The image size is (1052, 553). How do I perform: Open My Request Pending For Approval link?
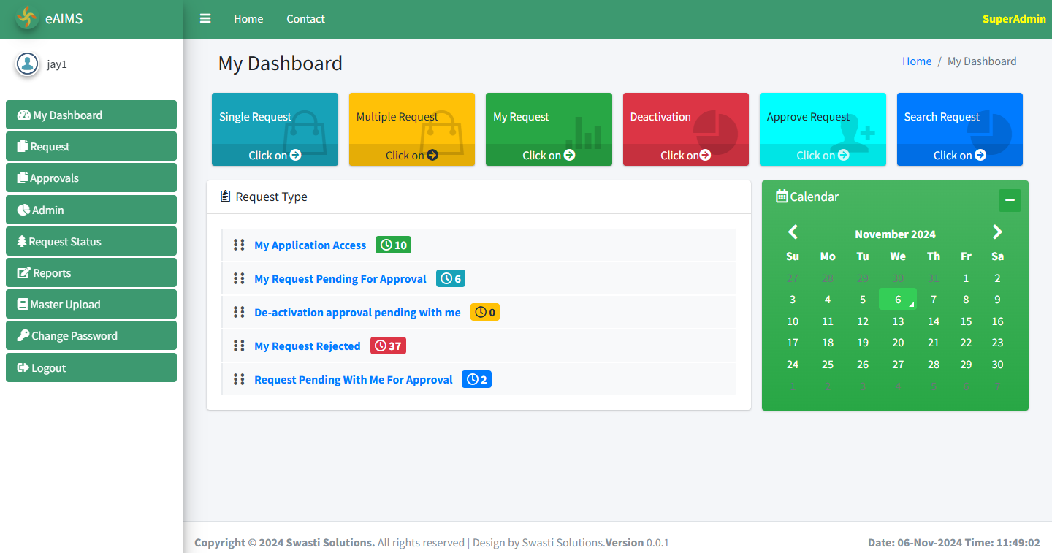[x=340, y=279]
